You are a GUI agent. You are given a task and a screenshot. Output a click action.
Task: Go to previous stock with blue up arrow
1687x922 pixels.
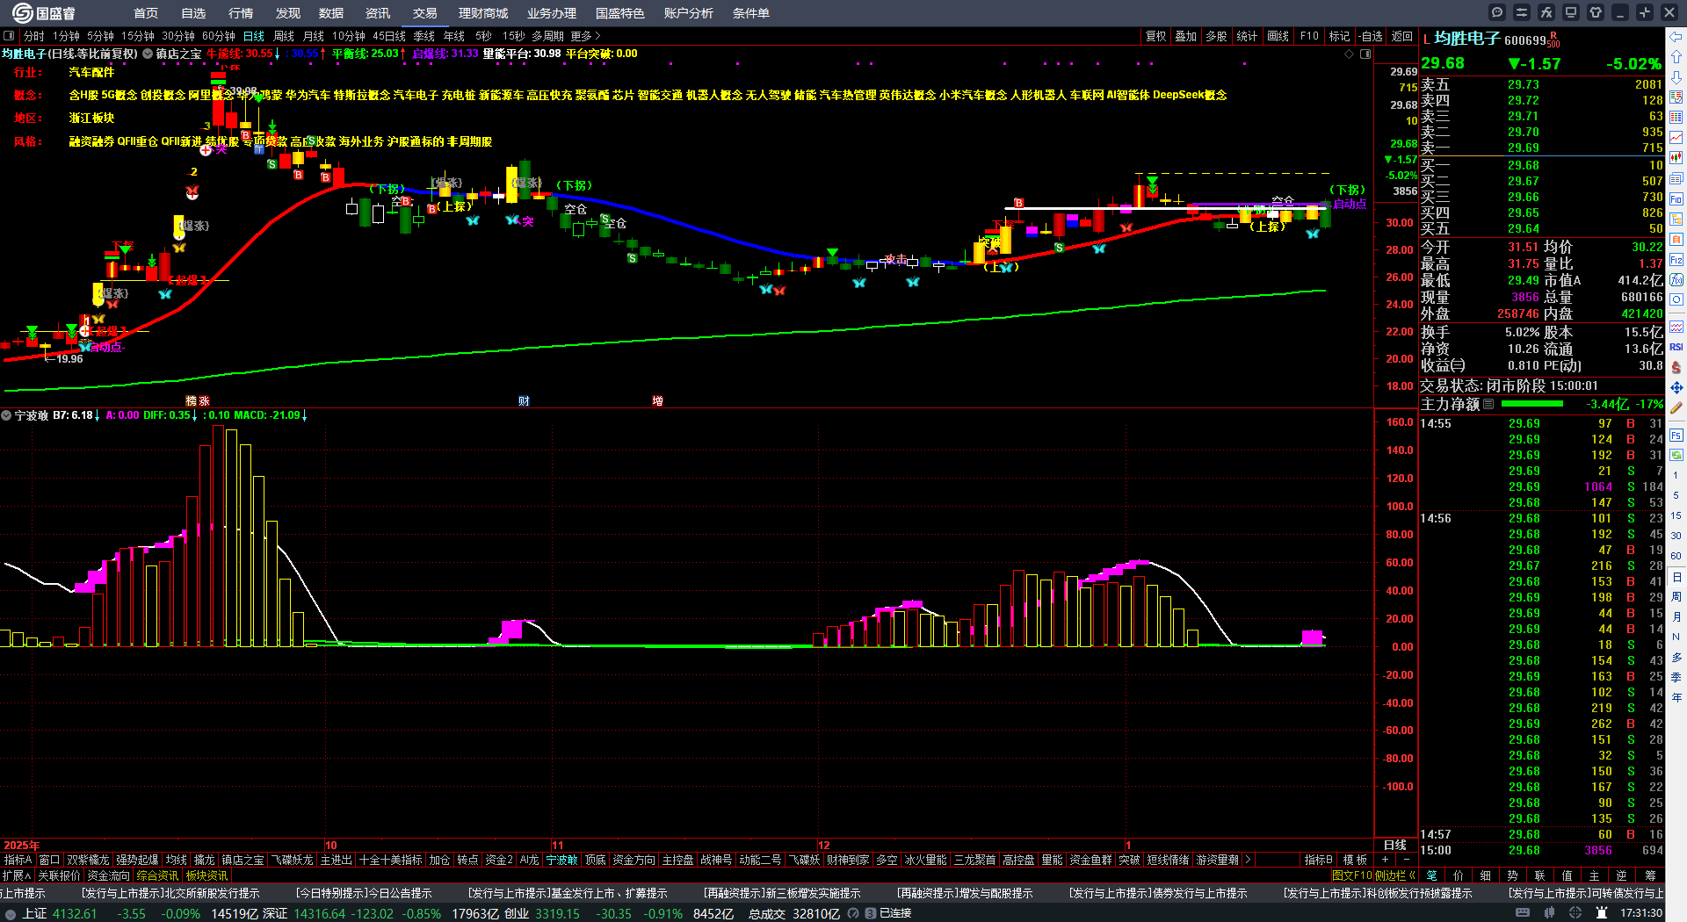1676,56
